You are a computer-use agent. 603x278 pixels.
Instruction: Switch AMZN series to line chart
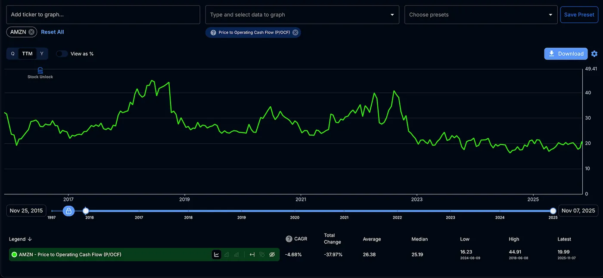[217, 255]
